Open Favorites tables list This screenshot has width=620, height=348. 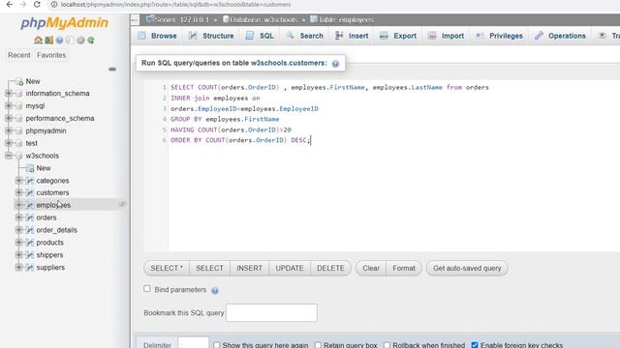pyautogui.click(x=51, y=55)
